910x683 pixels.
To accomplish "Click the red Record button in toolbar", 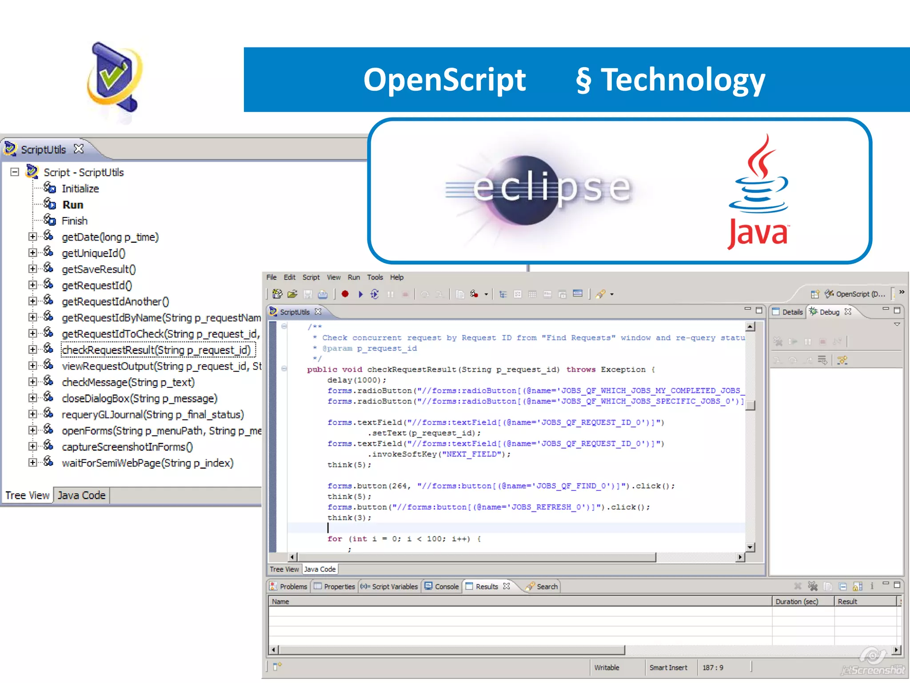I will pyautogui.click(x=345, y=294).
